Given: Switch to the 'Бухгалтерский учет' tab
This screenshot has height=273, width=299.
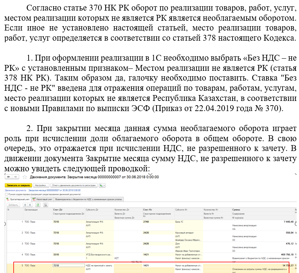Looking at the screenshot, I should click(18, 199).
